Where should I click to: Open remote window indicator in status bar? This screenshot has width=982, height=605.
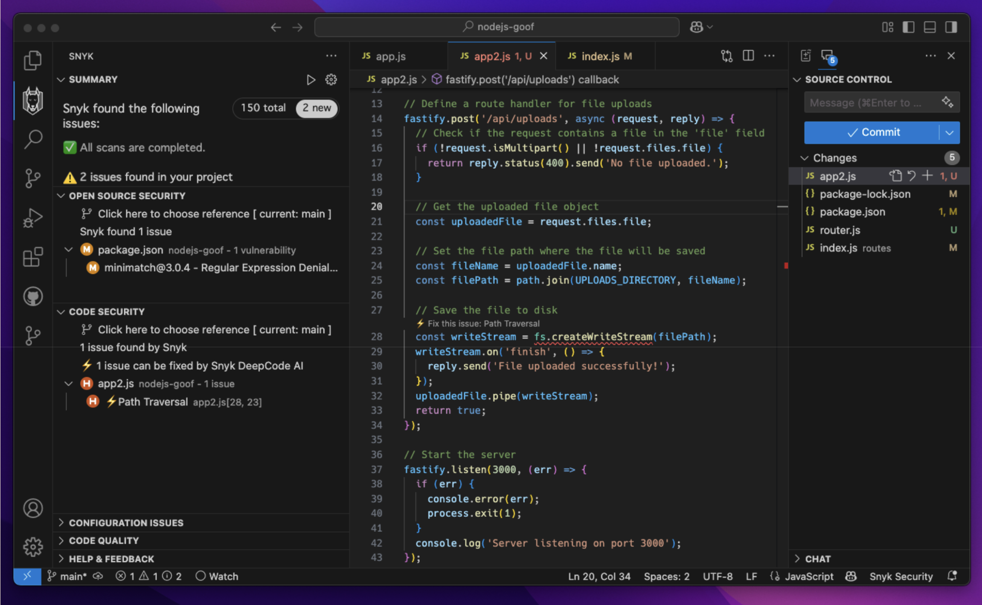(x=27, y=576)
